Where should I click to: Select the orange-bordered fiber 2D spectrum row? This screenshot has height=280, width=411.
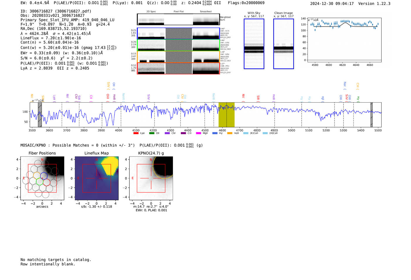178,57
